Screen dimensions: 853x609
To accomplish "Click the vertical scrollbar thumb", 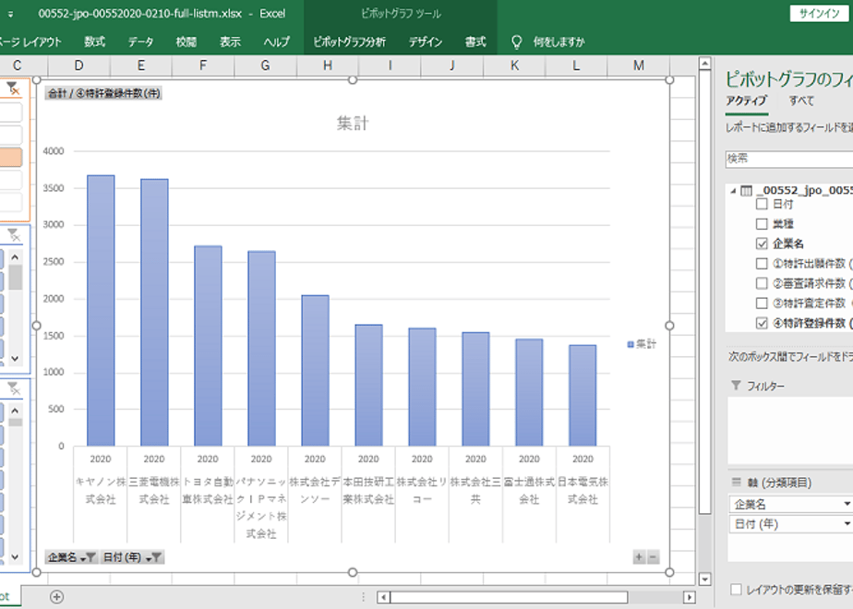I will pyautogui.click(x=704, y=292).
